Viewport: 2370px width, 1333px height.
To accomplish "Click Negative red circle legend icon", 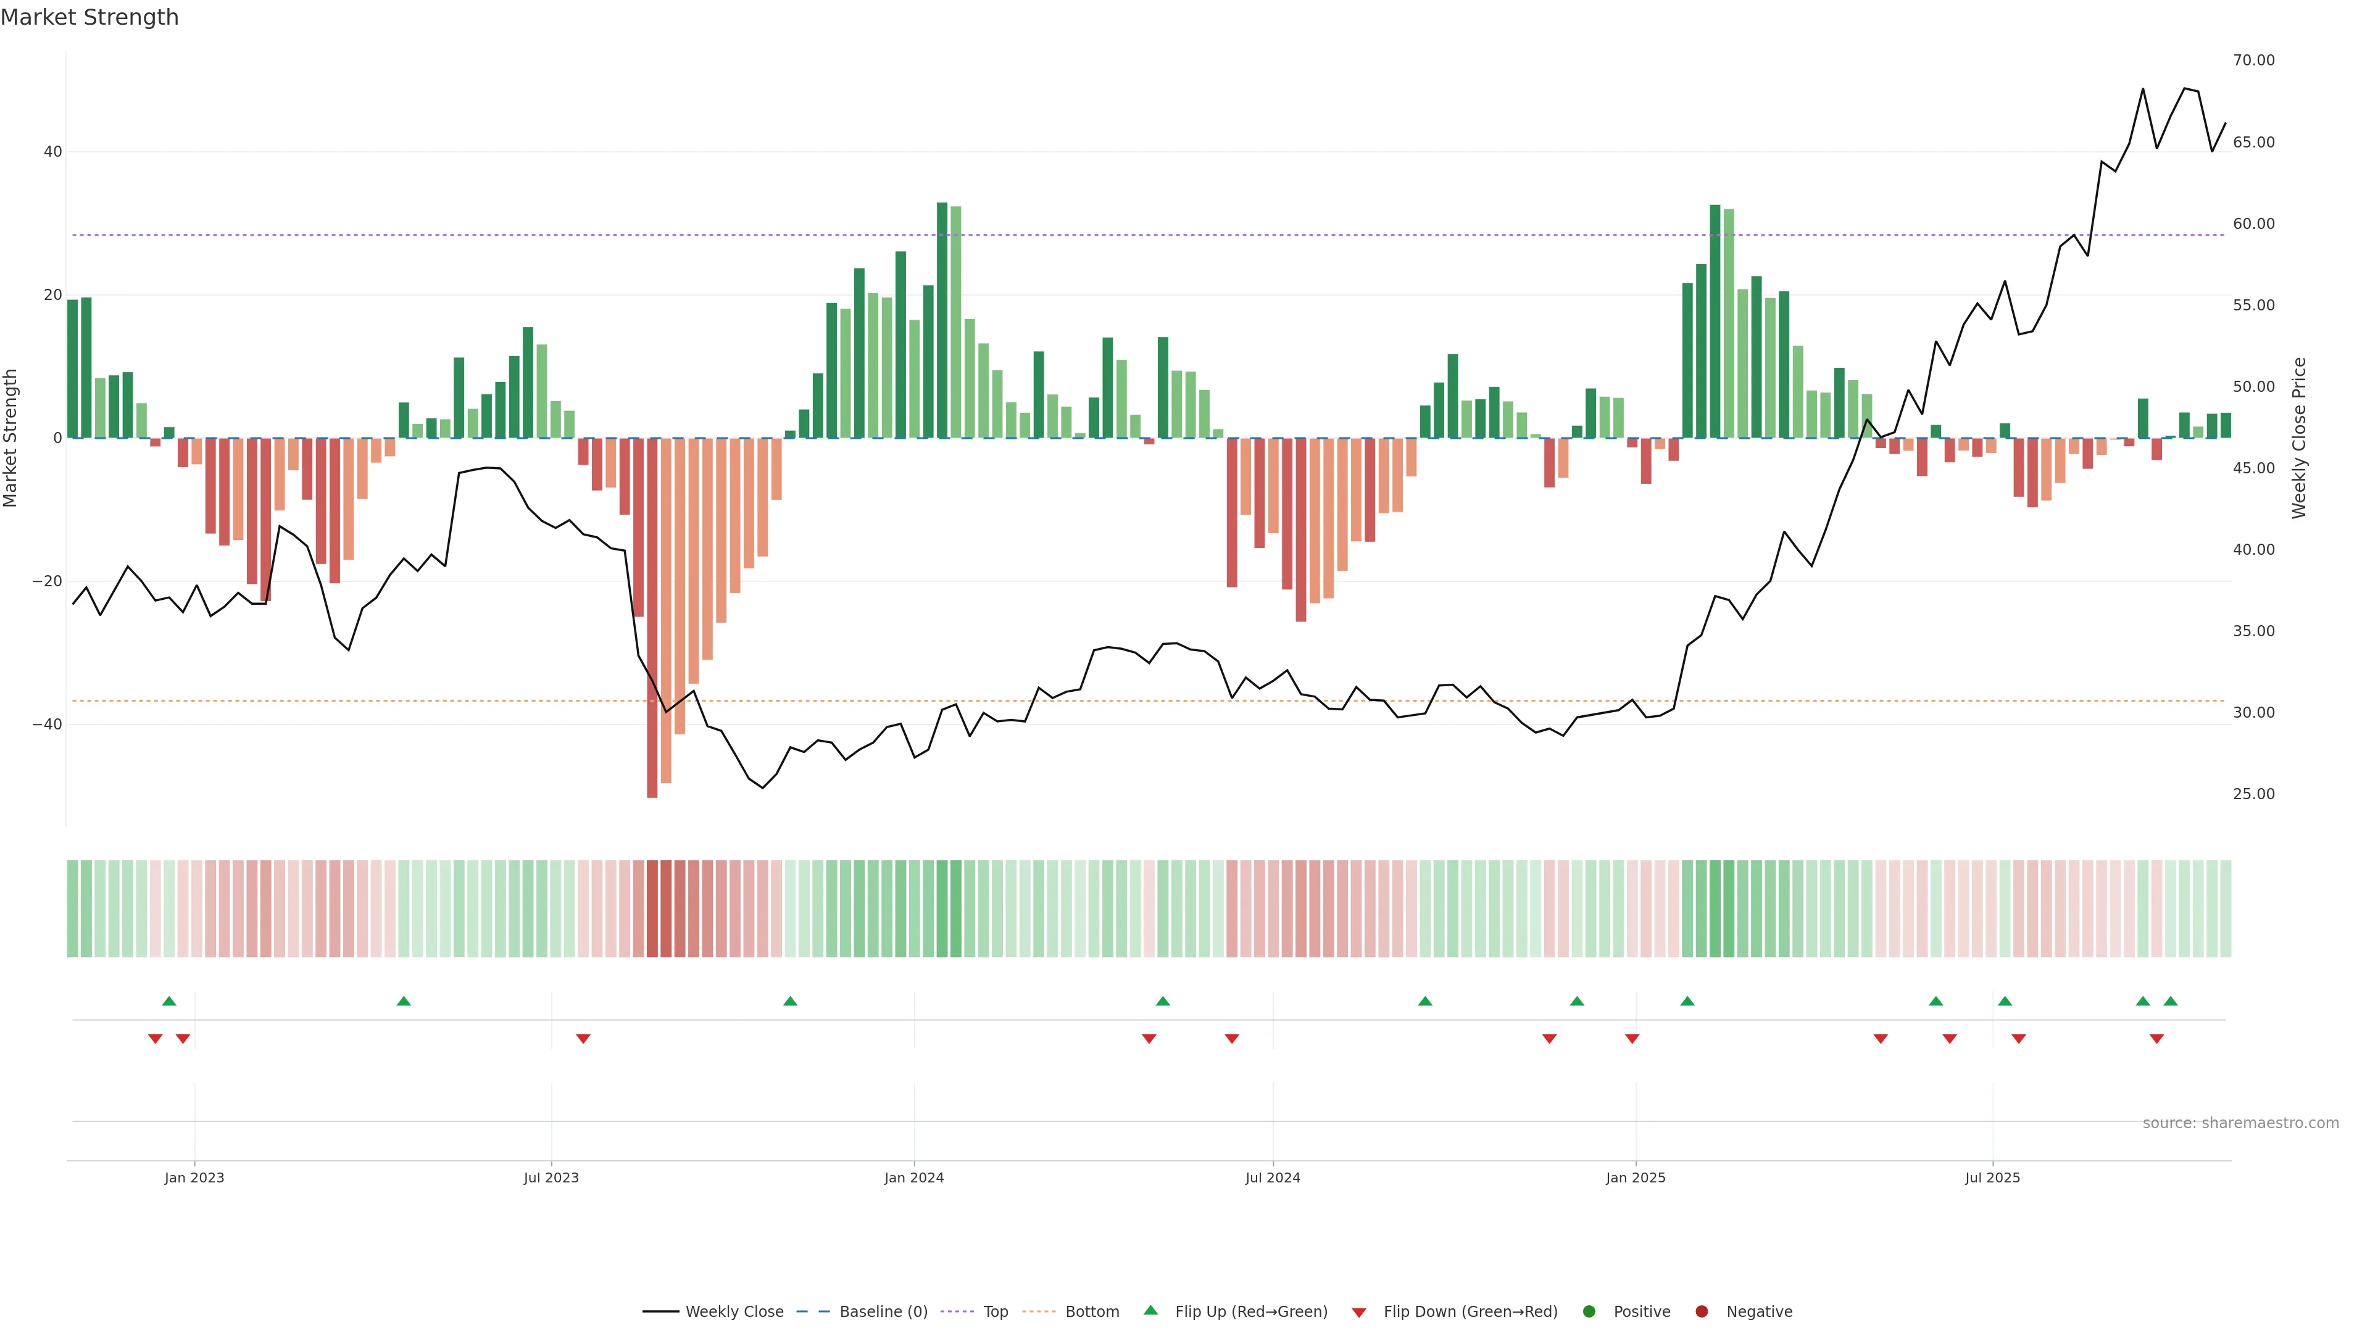I will 1701,1312.
